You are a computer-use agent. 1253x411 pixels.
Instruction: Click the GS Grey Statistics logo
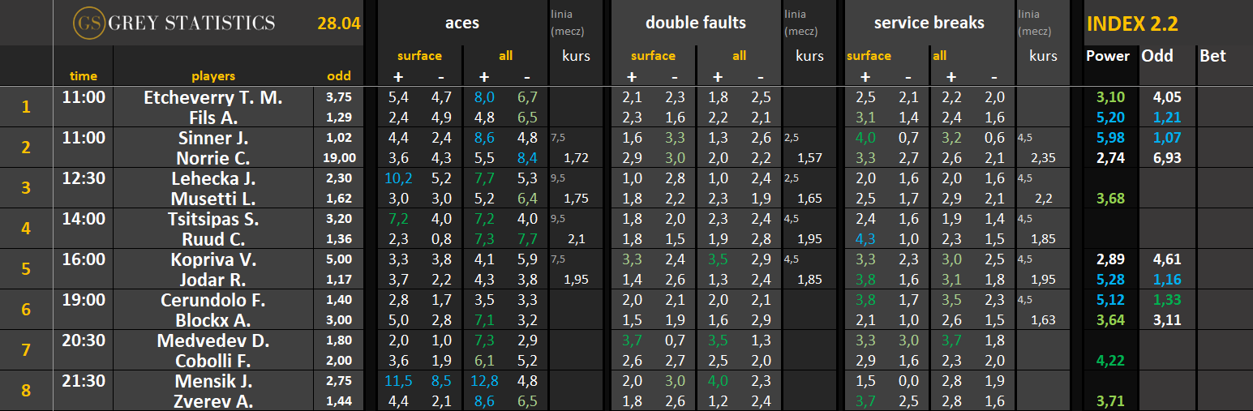coord(174,23)
